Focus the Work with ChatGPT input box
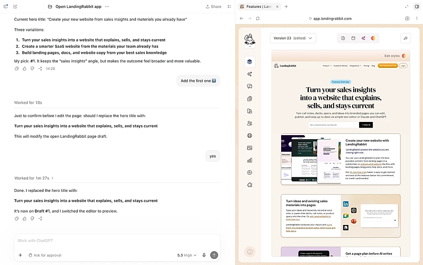Screen dimensions: 423x265 coord(117,240)
